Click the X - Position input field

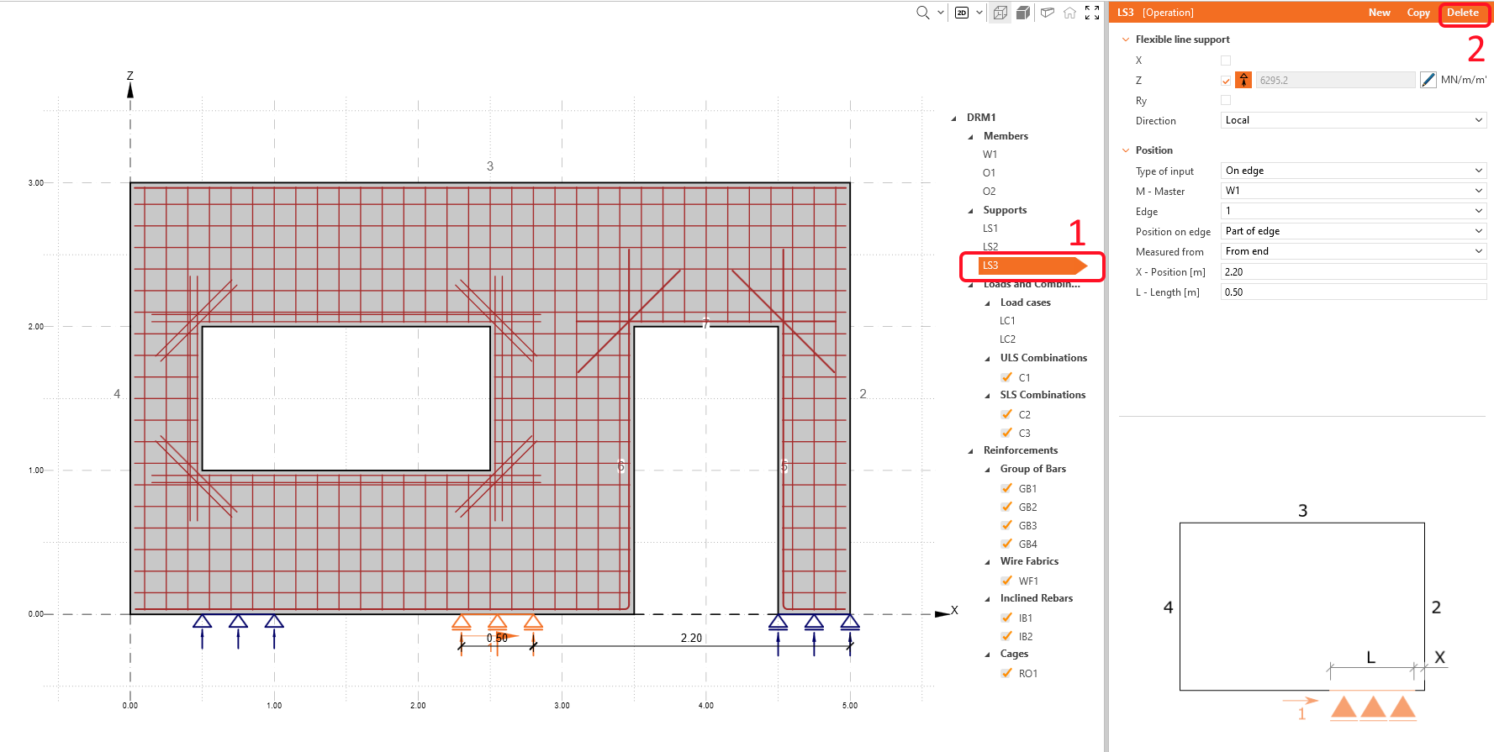pyautogui.click(x=1353, y=272)
